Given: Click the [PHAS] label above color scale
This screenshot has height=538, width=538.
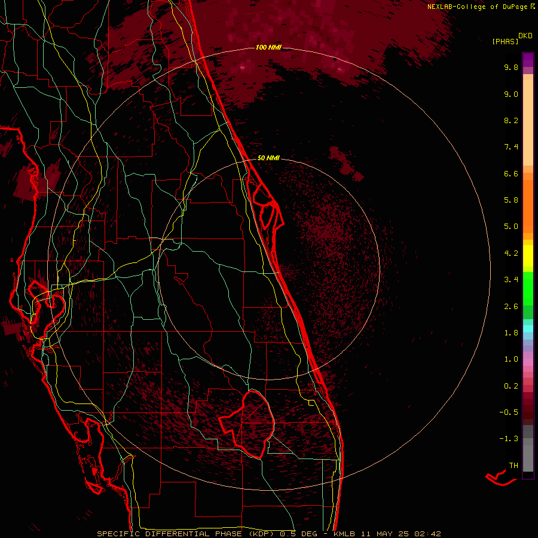Looking at the screenshot, I should point(505,41).
